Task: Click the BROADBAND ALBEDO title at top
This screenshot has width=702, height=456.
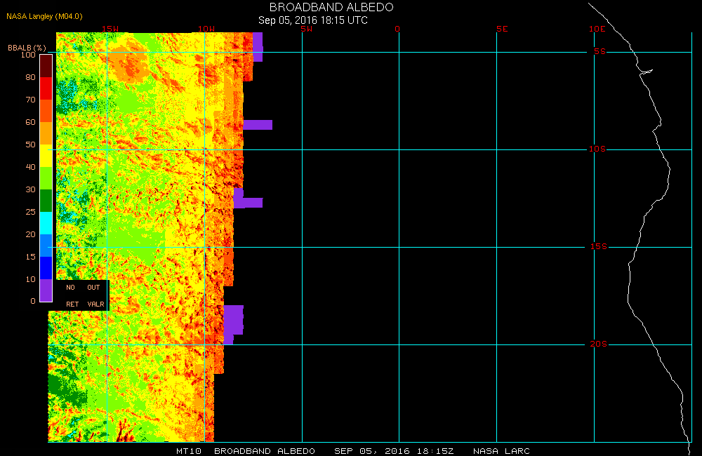Action: coord(331,7)
